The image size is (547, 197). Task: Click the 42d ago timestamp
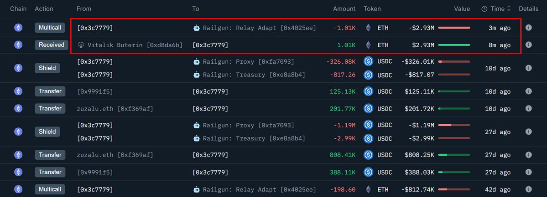[x=498, y=190]
